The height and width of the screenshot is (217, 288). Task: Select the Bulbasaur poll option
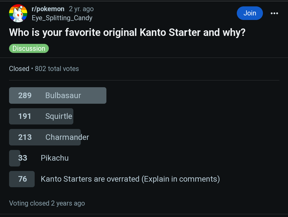click(63, 95)
